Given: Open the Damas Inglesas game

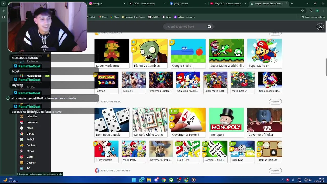Looking at the screenshot, I should coord(270,152).
